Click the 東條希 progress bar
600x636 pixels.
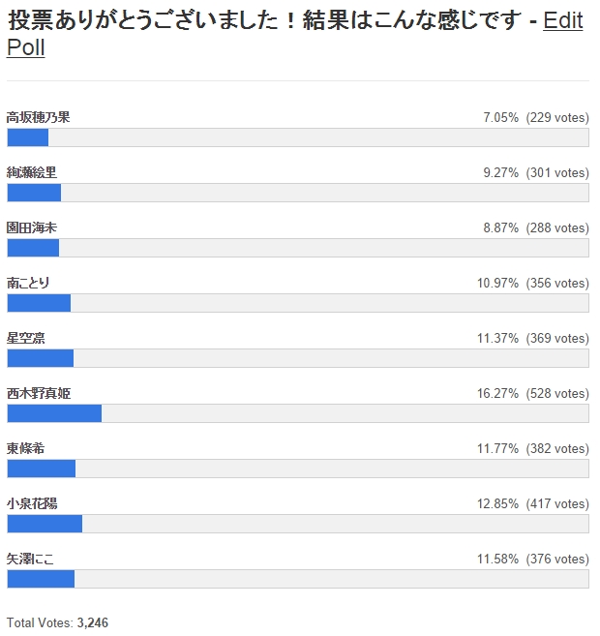pos(297,469)
